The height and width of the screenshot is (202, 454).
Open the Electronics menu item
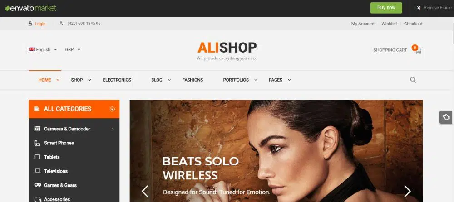[117, 80]
